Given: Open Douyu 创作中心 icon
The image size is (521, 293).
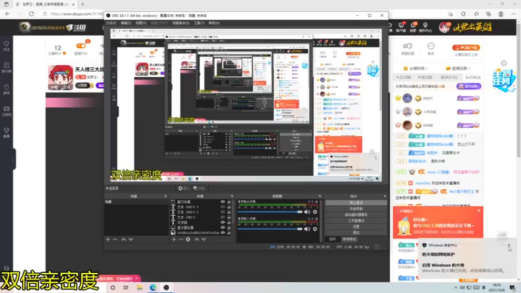Looking at the screenshot, I should pyautogui.click(x=425, y=27).
